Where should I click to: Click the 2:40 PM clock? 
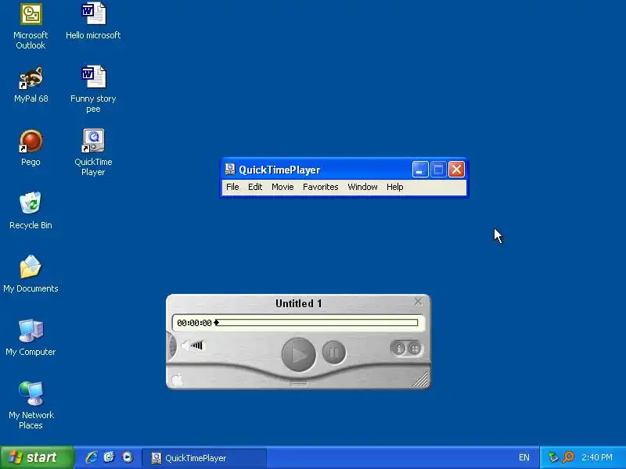click(597, 457)
